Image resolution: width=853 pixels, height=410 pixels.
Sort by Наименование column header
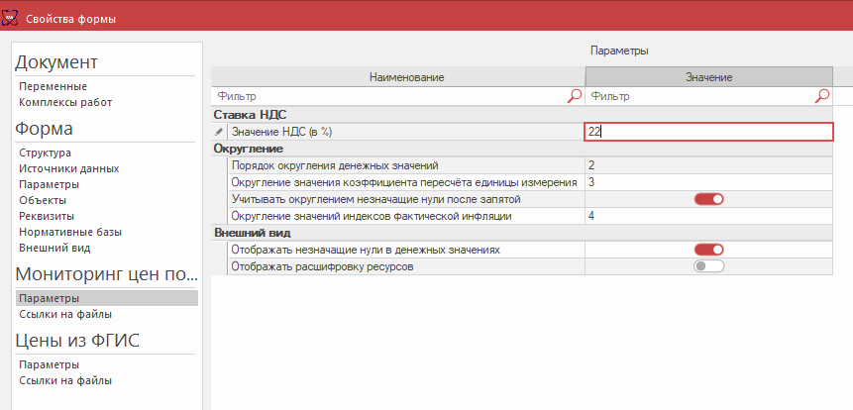pos(406,77)
